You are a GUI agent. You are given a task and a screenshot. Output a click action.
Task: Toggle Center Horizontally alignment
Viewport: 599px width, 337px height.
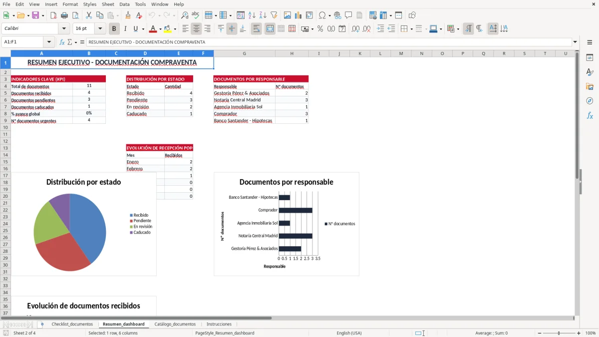[196, 29]
